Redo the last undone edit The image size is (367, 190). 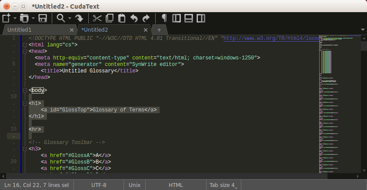click(x=146, y=18)
